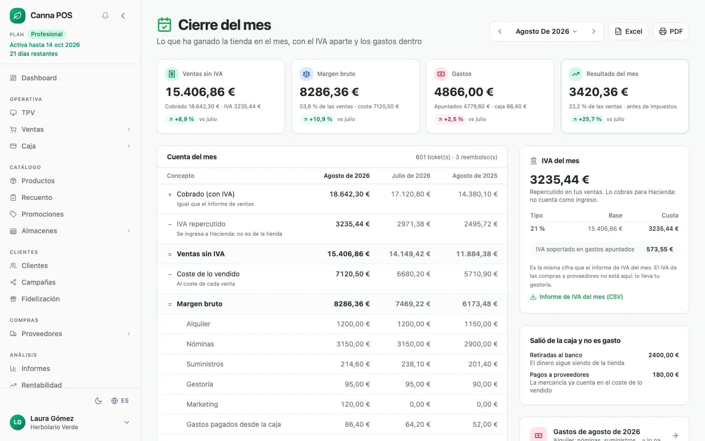Click the Ventas sin IVA card icon
The width and height of the screenshot is (705, 441).
point(172,74)
